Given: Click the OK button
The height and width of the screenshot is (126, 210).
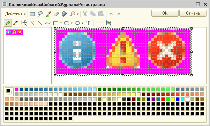Looking at the screenshot, I should tap(165, 13).
